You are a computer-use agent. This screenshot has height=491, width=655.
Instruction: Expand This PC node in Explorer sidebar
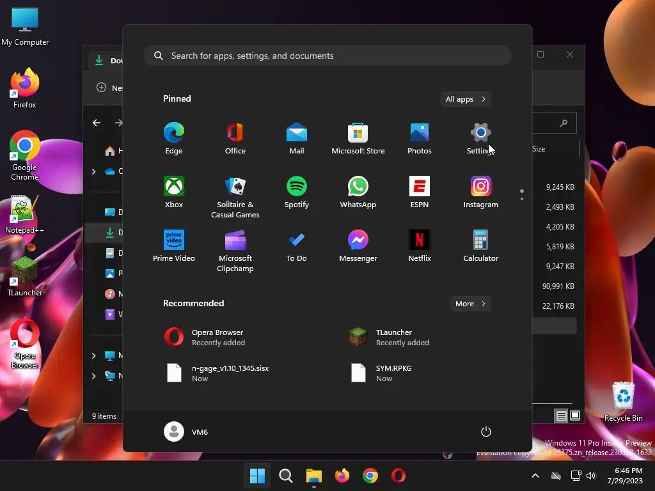pyautogui.click(x=93, y=355)
